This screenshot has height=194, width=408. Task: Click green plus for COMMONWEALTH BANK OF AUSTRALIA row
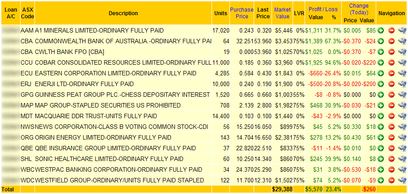(x=381, y=41)
